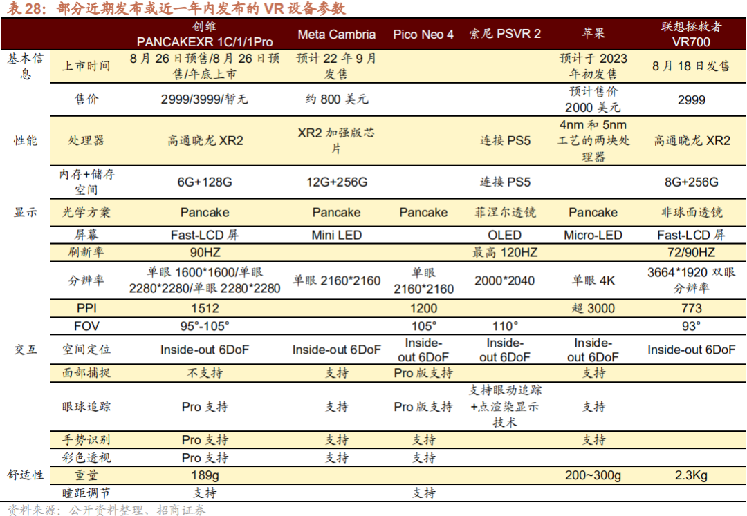Click the weight value '200~300g'
Image resolution: width=747 pixels, height=516 pixels.
pyautogui.click(x=593, y=475)
